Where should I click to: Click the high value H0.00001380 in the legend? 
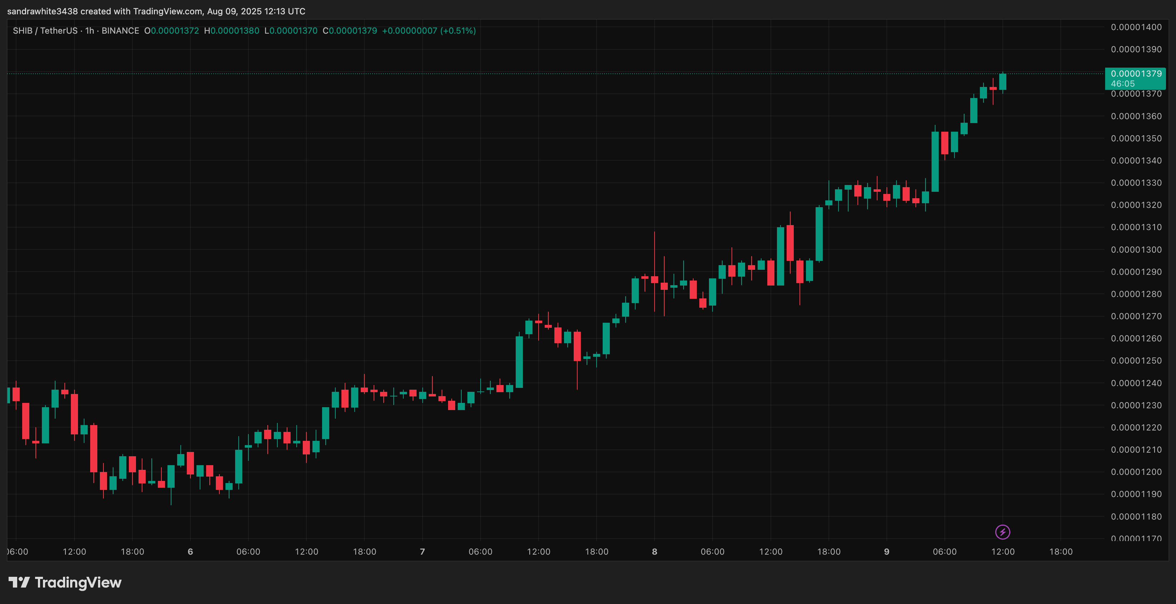pos(232,30)
